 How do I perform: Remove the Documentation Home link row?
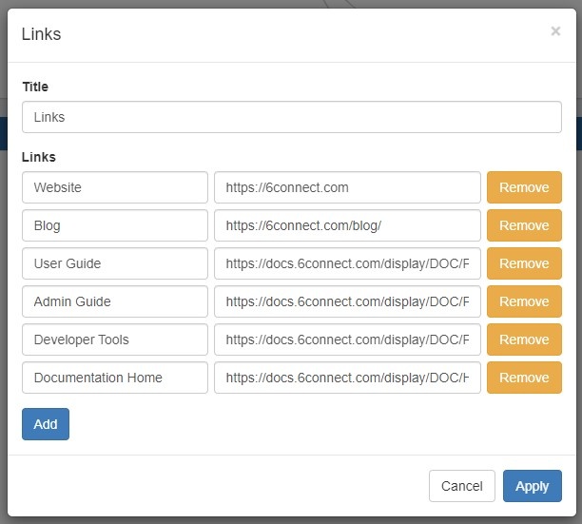[524, 378]
